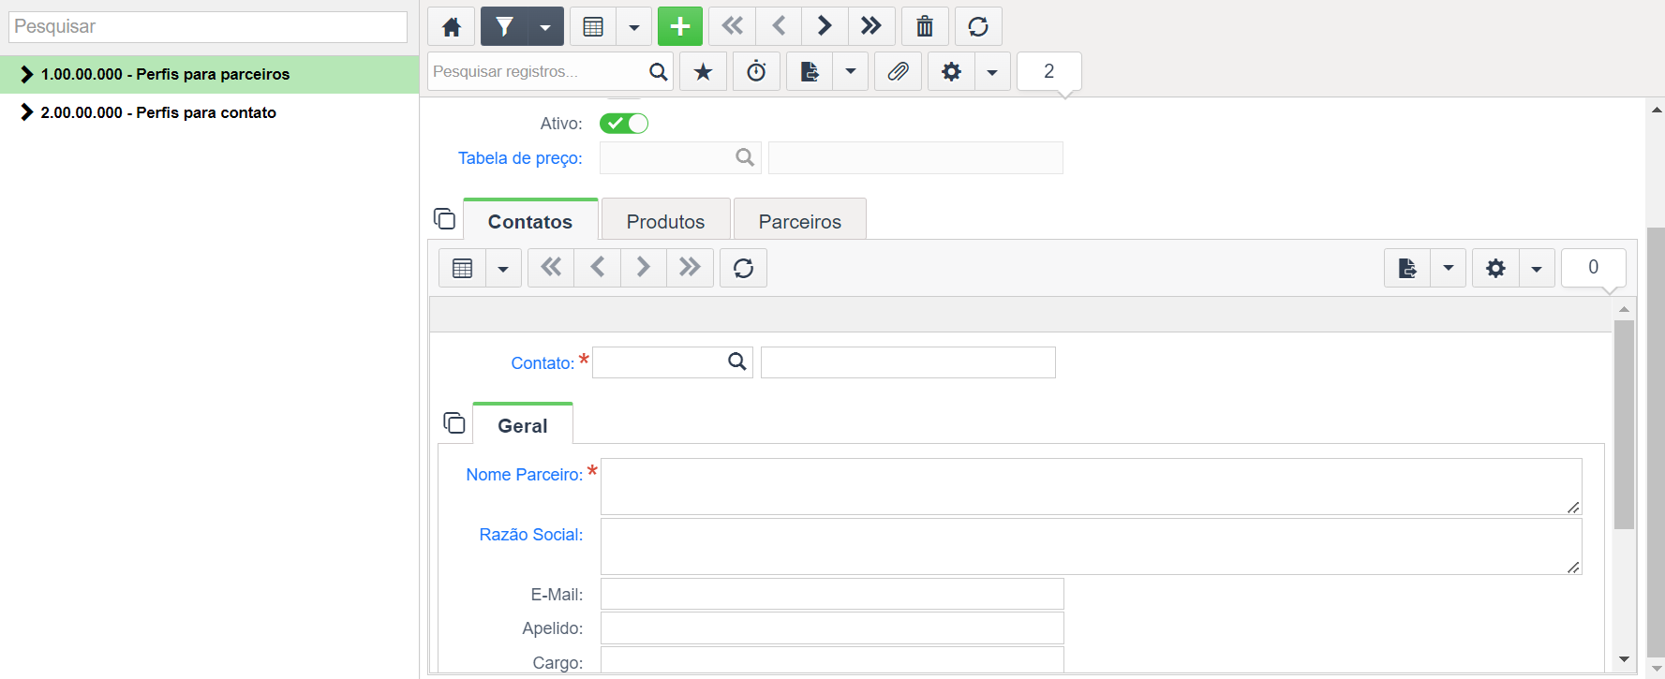The width and height of the screenshot is (1665, 679).
Task: Open the attachments paperclip icon
Action: pyautogui.click(x=898, y=71)
